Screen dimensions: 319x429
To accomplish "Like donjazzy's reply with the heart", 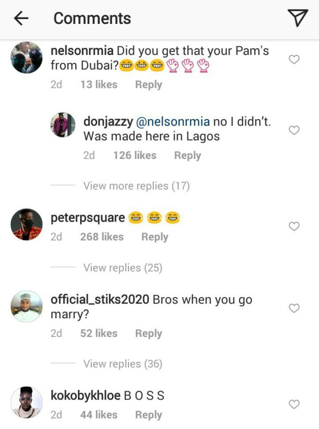I will 295,131.
